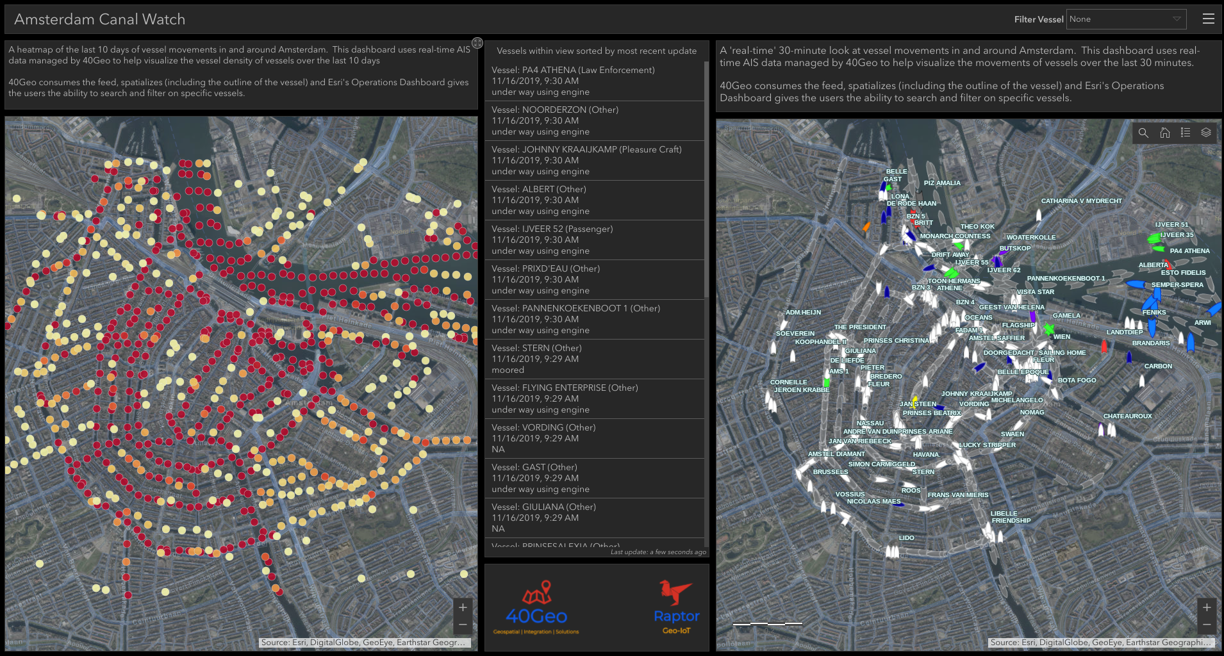Screen dimensions: 1224x656
Task: Select GIULIANA (Other) in the vessel list
Action: coord(595,518)
